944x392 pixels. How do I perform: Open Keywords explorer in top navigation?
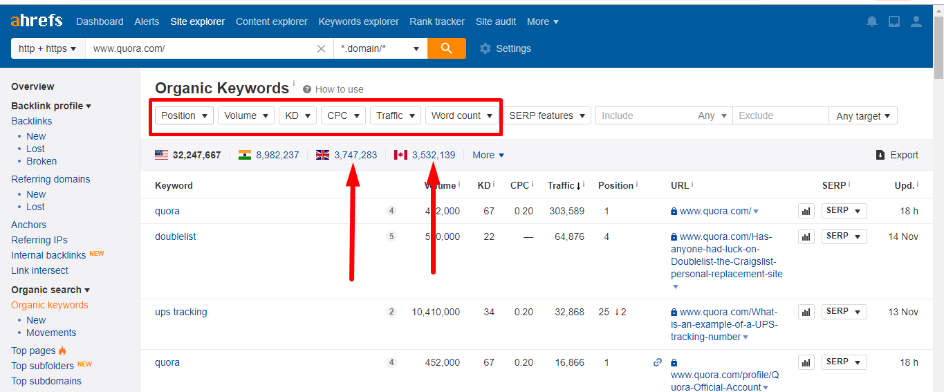click(359, 21)
